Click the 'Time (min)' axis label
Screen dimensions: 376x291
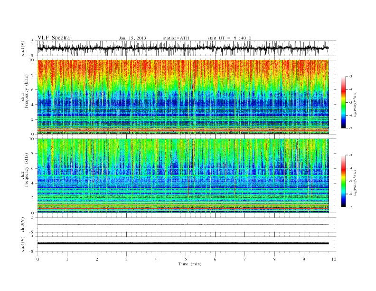coord(190,264)
